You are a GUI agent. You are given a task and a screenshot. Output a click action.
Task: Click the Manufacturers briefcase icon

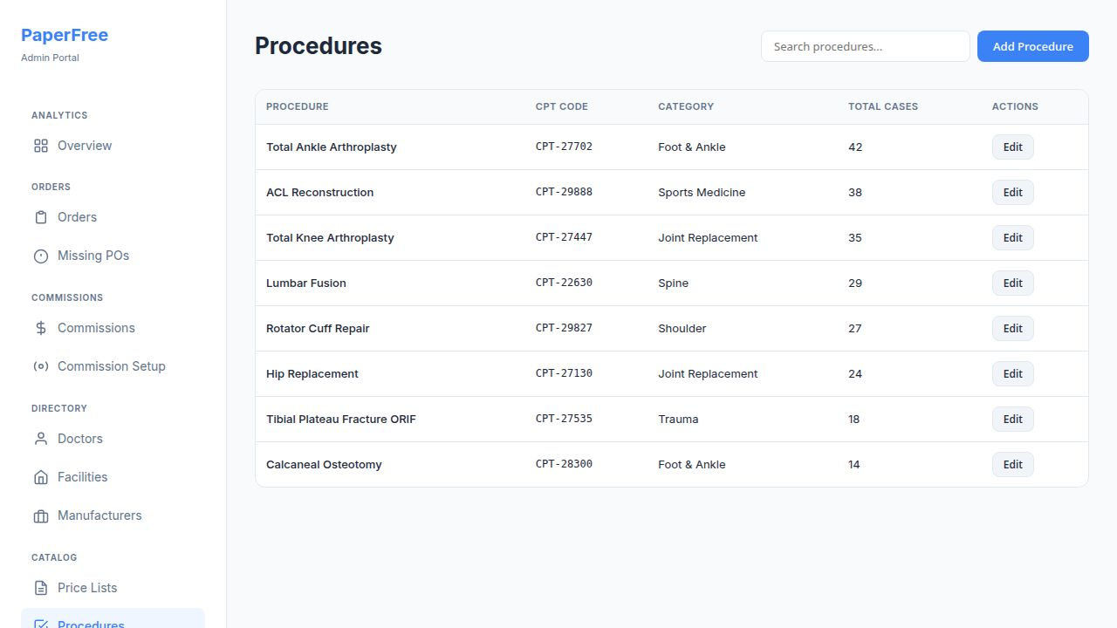[40, 515]
